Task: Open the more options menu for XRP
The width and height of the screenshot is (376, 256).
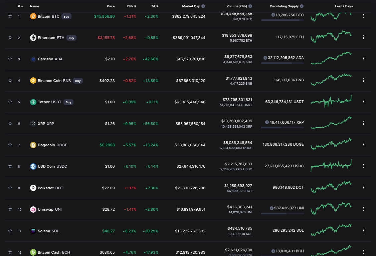Action: [364, 123]
